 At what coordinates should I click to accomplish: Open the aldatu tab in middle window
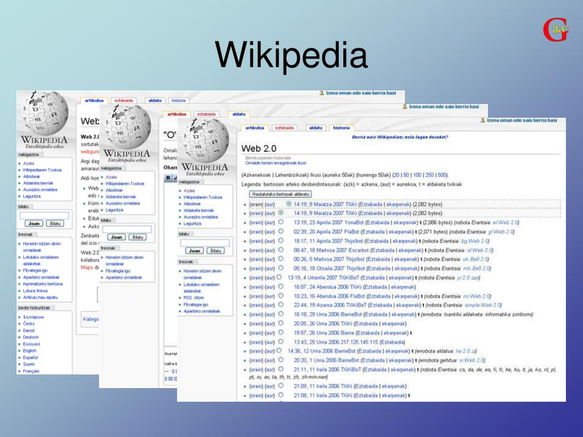pyautogui.click(x=239, y=114)
